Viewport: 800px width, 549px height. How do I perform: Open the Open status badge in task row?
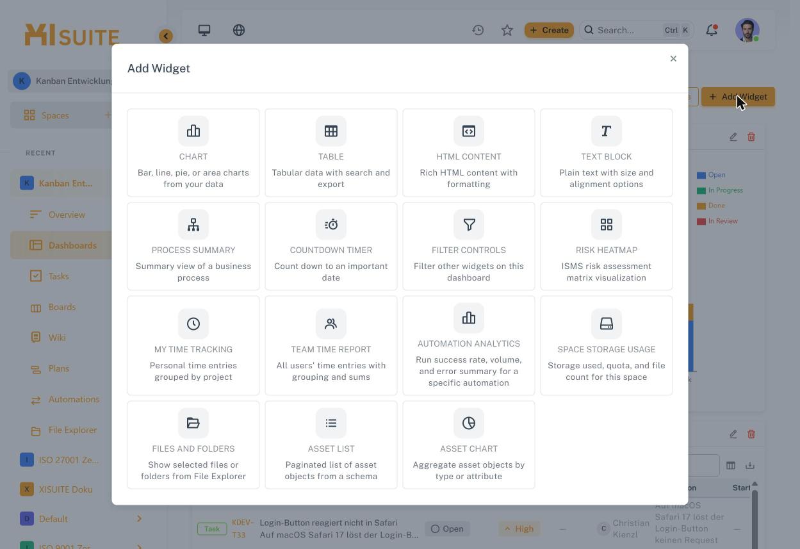pos(447,529)
